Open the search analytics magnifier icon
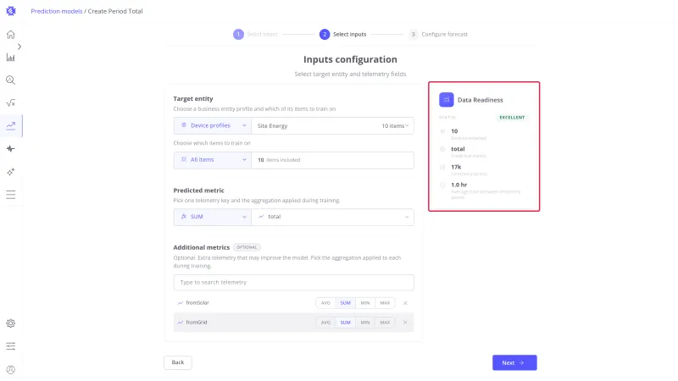The image size is (678, 381). tap(11, 80)
